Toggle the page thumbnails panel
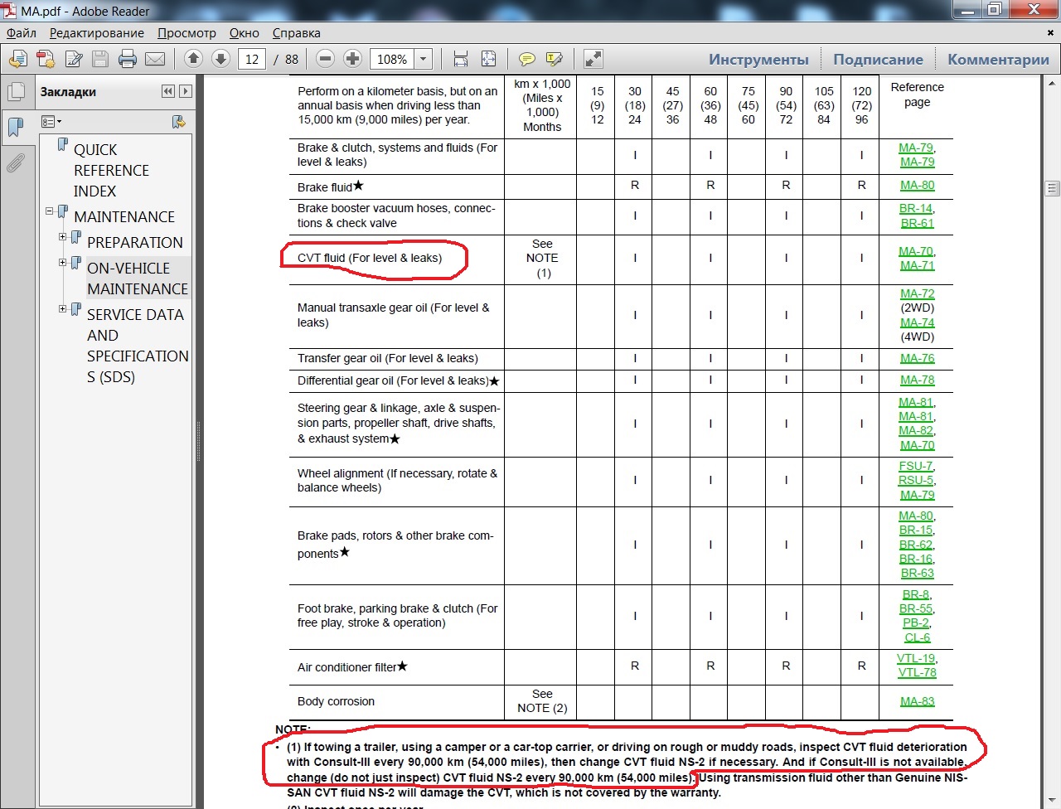This screenshot has width=1061, height=809. pyautogui.click(x=16, y=92)
